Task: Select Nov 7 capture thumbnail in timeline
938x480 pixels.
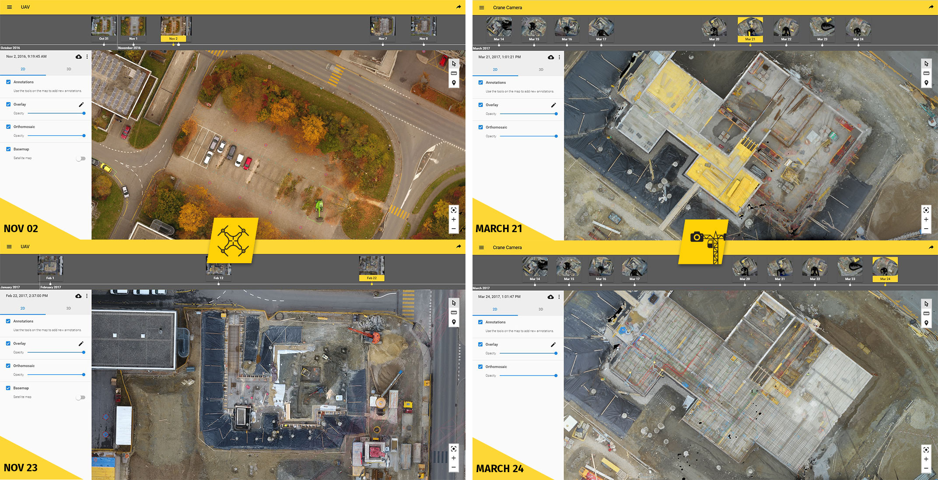Action: click(382, 27)
